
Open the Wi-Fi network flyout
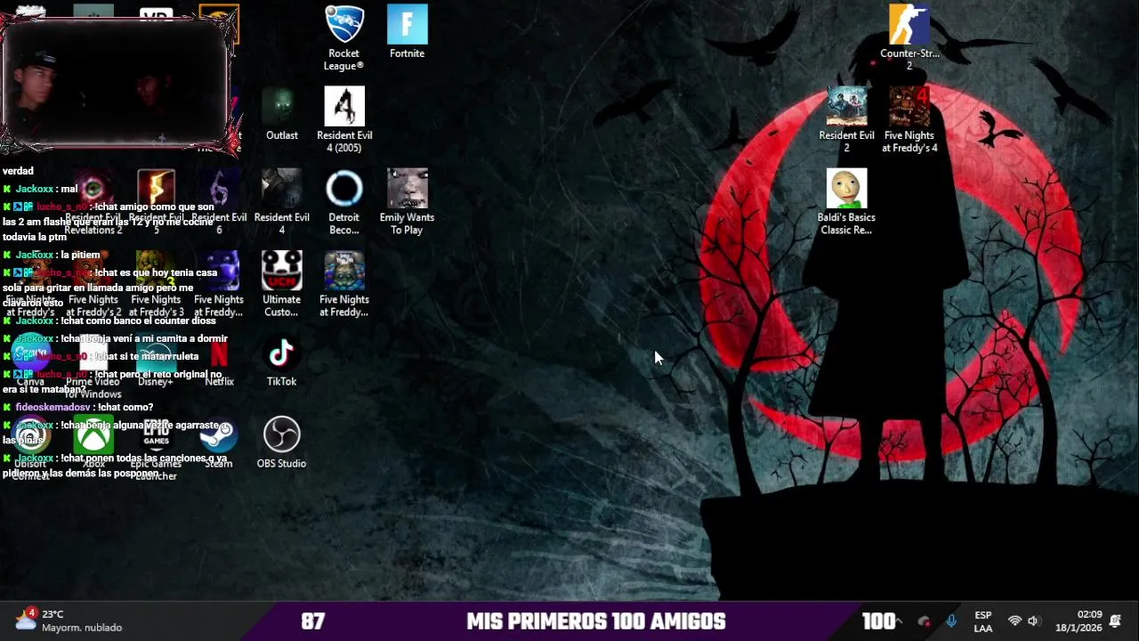pyautogui.click(x=1014, y=621)
